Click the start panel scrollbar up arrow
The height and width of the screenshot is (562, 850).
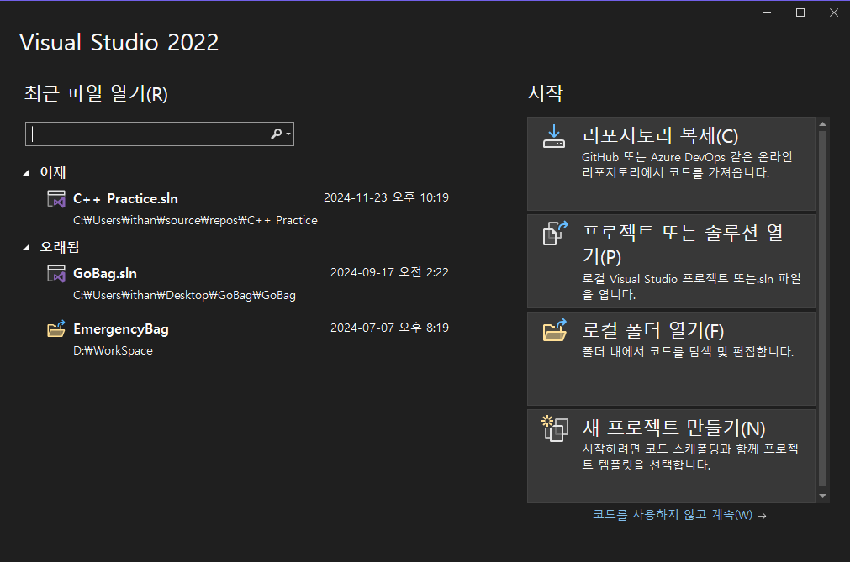[822, 124]
